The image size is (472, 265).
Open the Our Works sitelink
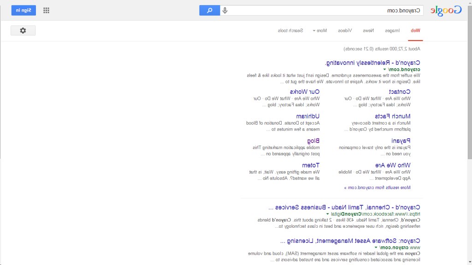click(304, 92)
